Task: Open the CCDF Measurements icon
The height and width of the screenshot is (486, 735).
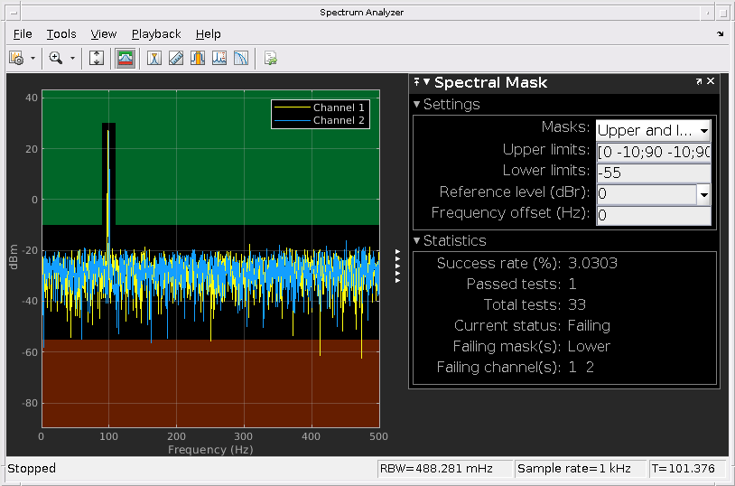Action: tap(241, 58)
